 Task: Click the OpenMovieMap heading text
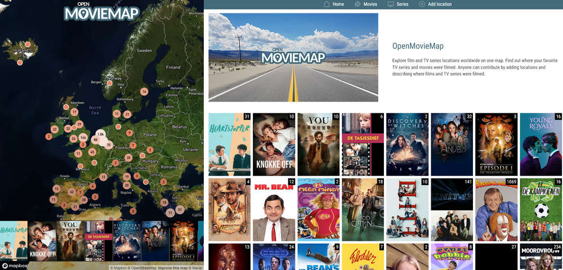pos(418,46)
